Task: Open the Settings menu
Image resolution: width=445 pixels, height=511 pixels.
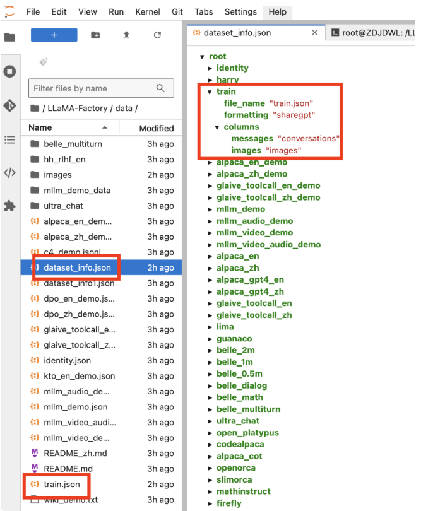Action: pos(240,12)
